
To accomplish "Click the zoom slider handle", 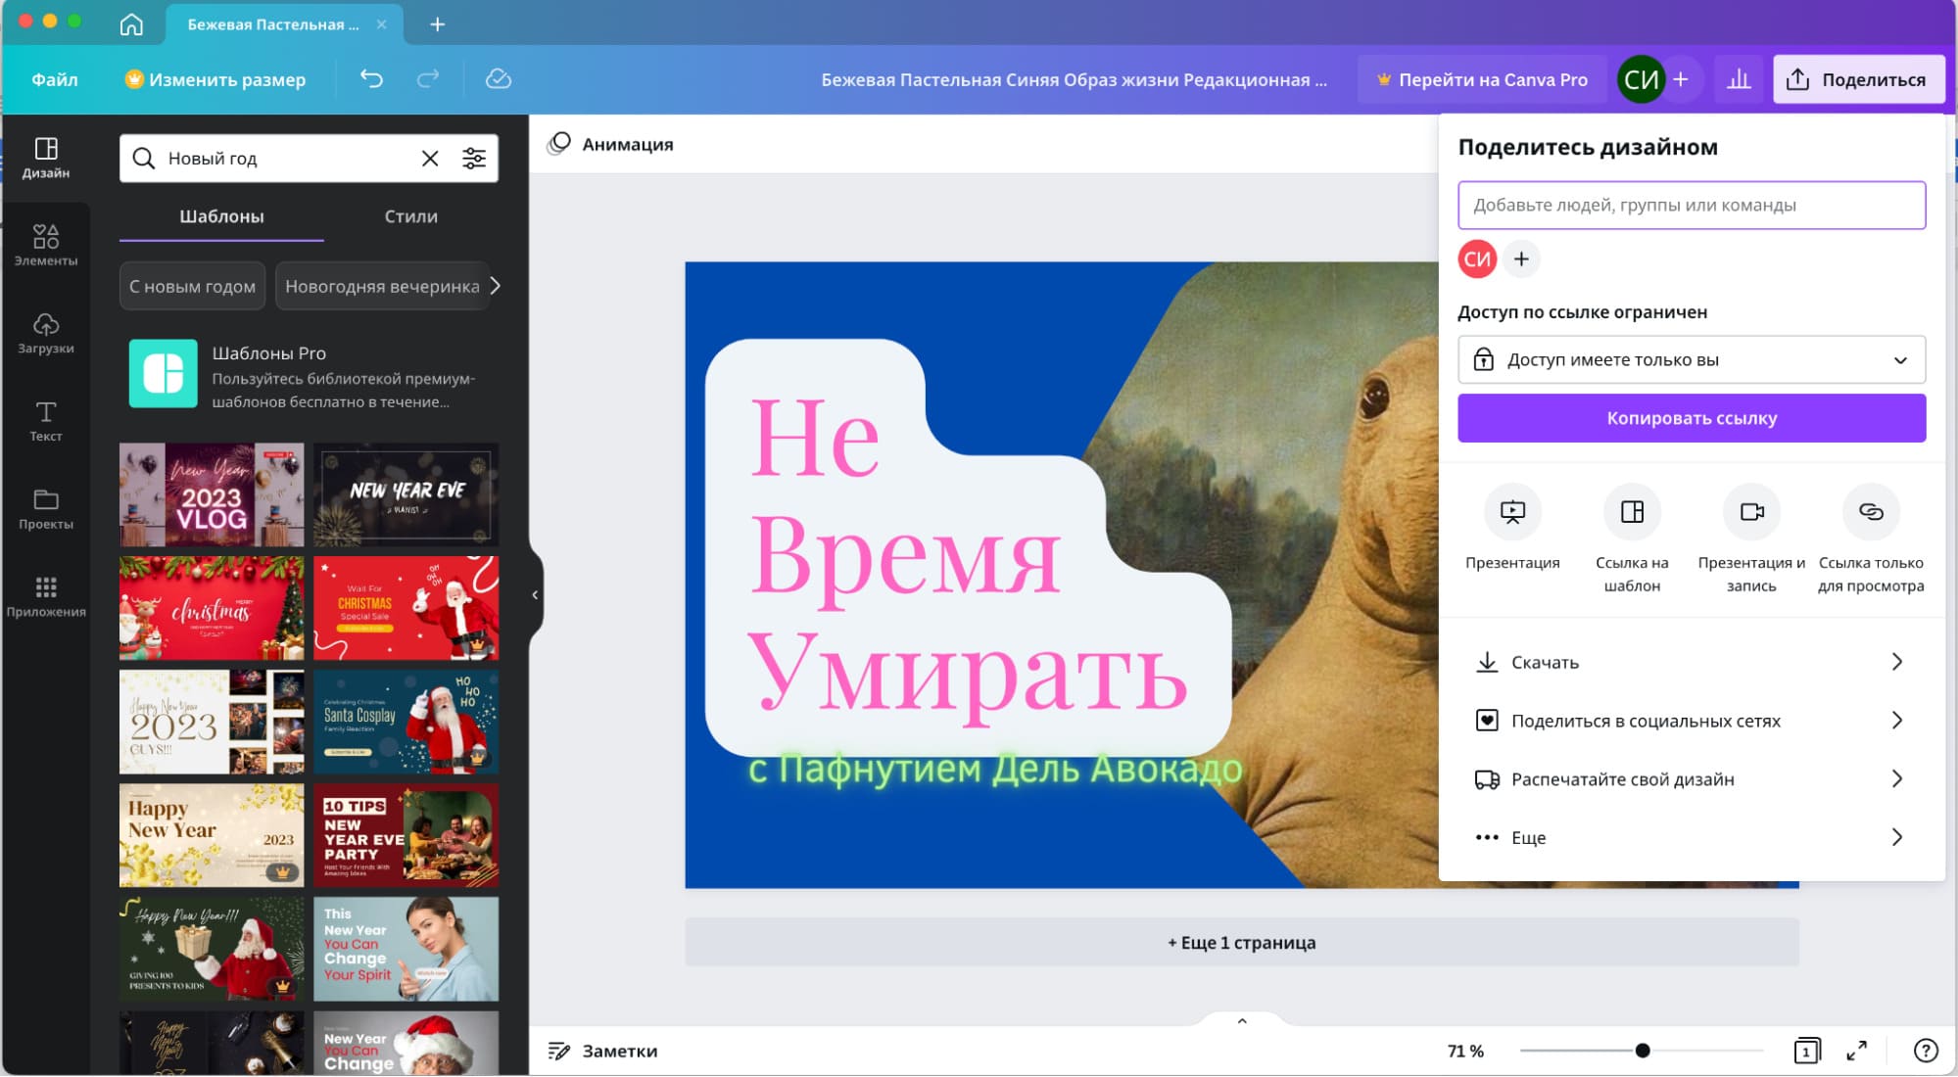I will 1643,1051.
